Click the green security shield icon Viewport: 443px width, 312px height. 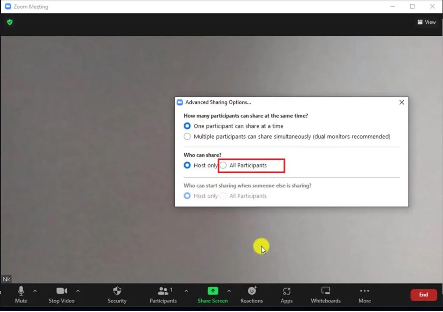(10, 22)
